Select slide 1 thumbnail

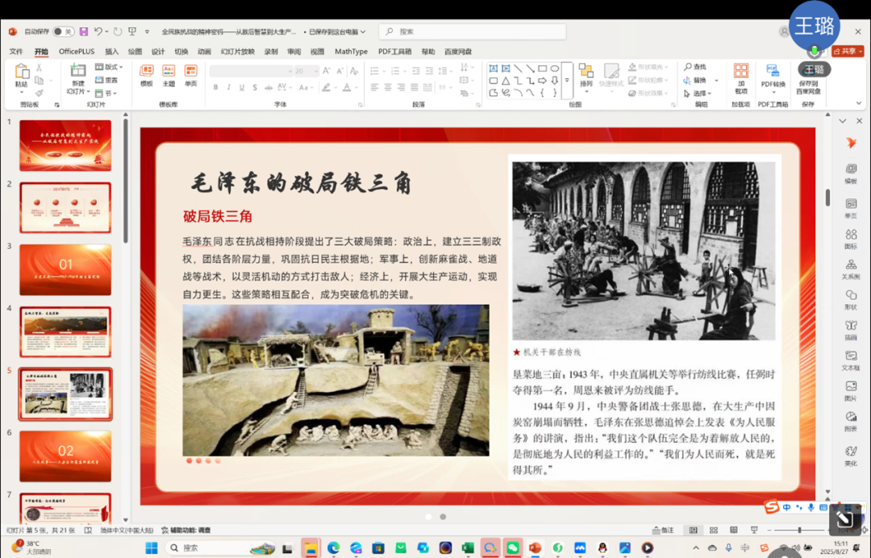click(x=65, y=145)
